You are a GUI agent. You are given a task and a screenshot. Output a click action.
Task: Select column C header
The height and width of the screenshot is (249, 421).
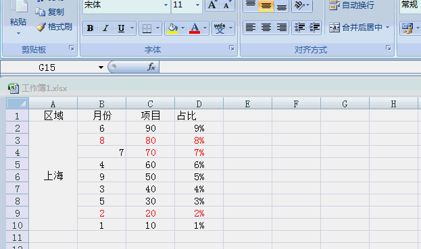(150, 104)
